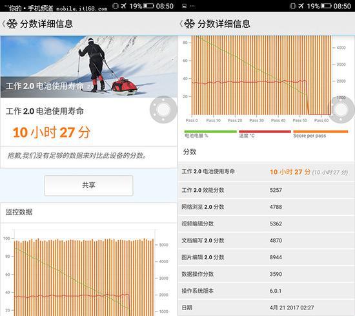Tap the Pass 50 axis label on chart
The height and width of the screenshot is (316, 355).
point(299,120)
